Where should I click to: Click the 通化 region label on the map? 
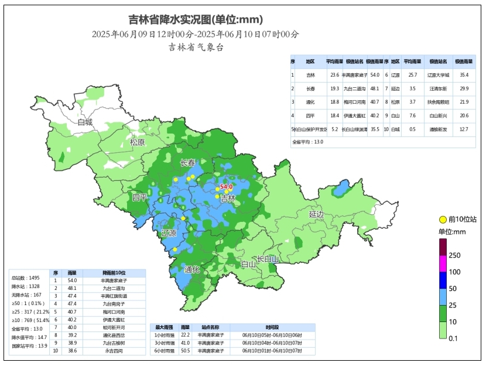click(192, 269)
